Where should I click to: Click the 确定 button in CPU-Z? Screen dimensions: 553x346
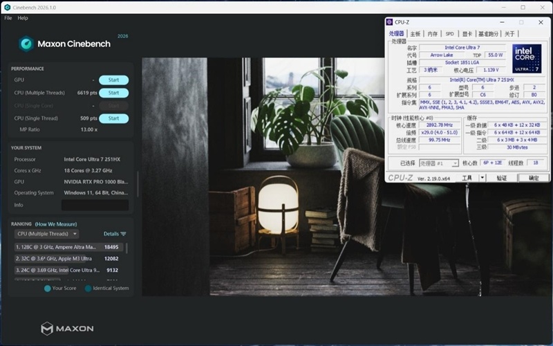click(534, 178)
